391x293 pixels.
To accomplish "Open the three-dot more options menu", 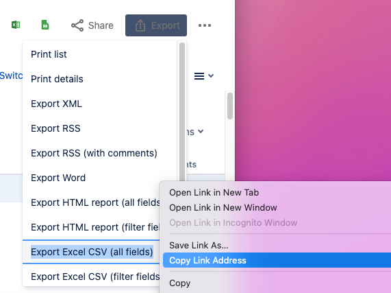I will [x=205, y=25].
